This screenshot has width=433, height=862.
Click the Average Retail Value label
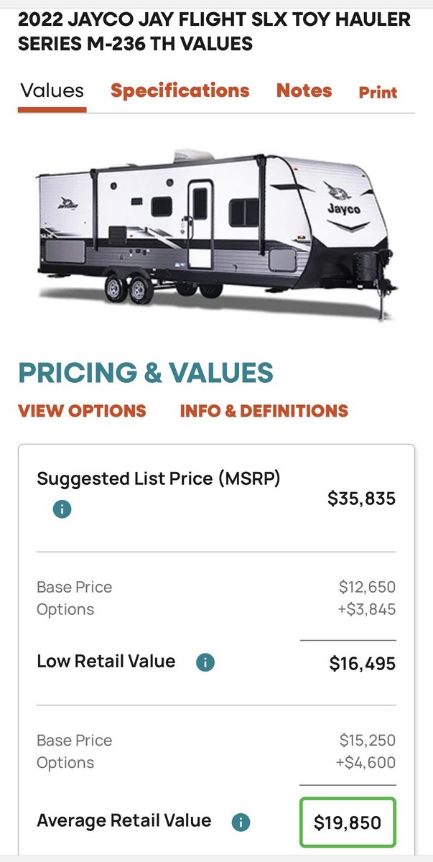[x=124, y=821]
